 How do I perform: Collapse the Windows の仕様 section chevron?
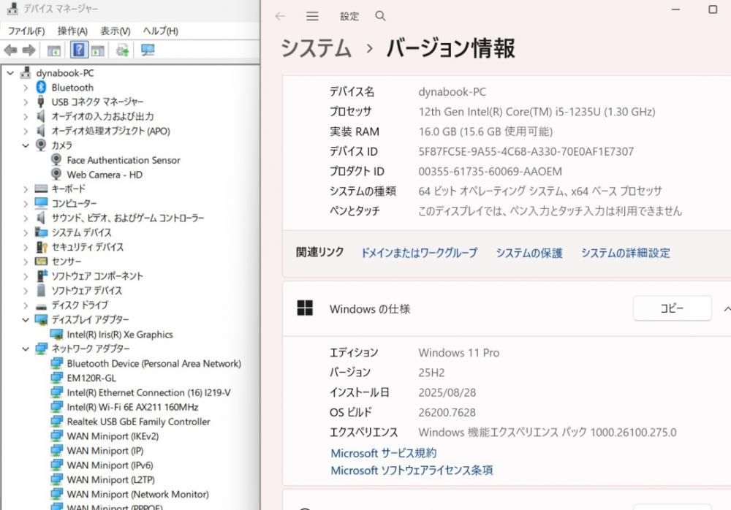[726, 309]
